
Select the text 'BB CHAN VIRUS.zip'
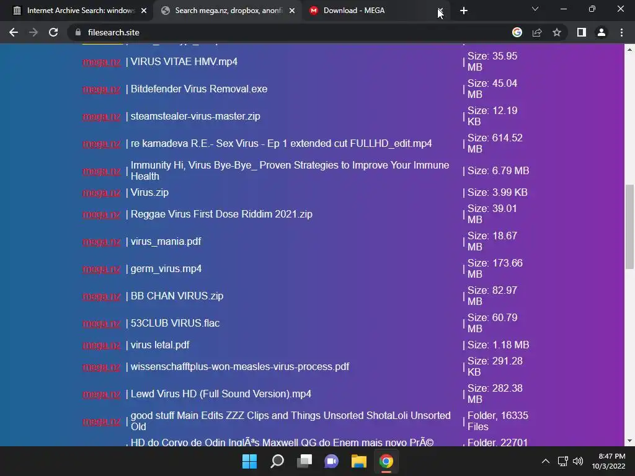pyautogui.click(x=177, y=296)
